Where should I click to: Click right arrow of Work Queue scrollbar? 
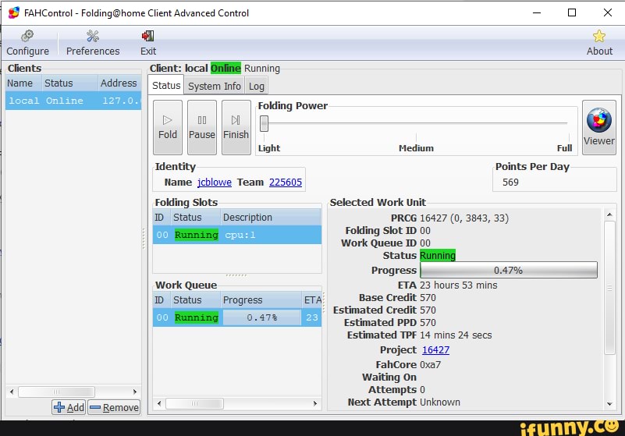315,403
